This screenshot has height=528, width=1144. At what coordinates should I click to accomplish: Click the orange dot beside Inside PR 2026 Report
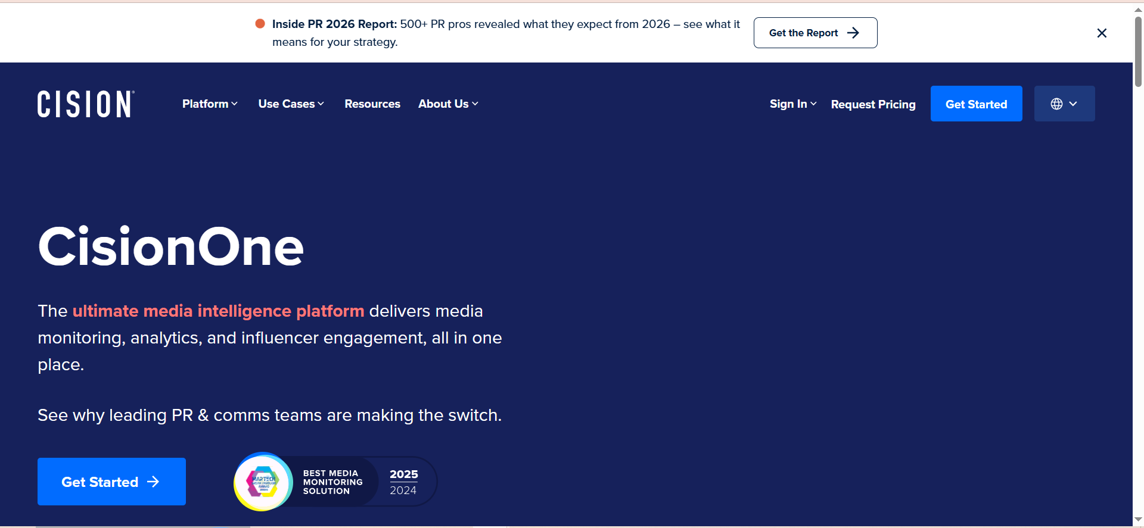[x=260, y=24]
